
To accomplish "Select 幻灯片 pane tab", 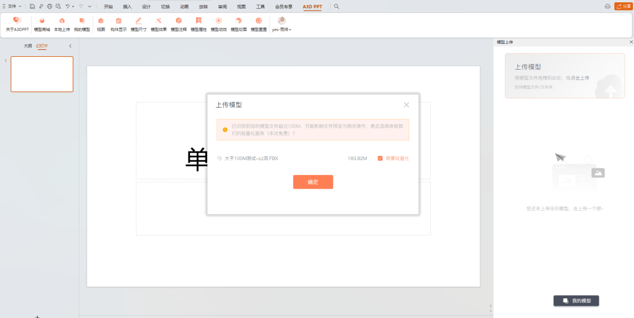I will click(42, 46).
